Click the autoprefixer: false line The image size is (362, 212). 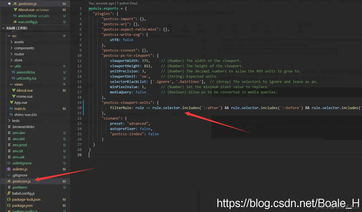[x=131, y=129]
